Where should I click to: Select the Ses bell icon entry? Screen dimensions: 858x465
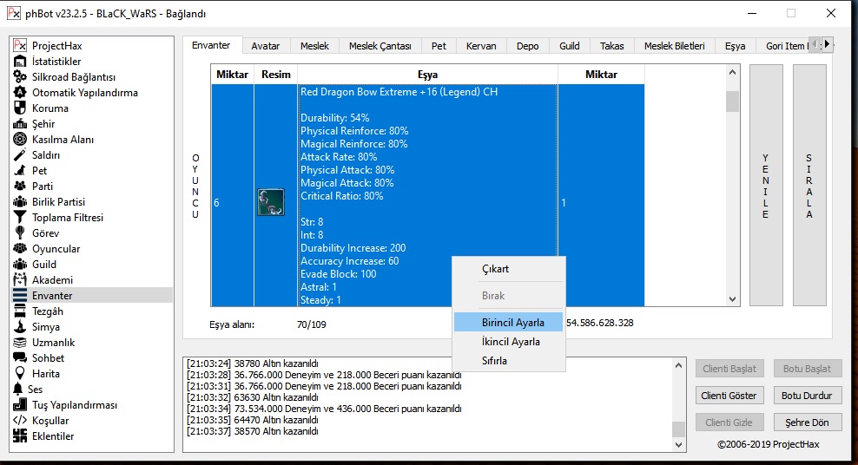[17, 390]
